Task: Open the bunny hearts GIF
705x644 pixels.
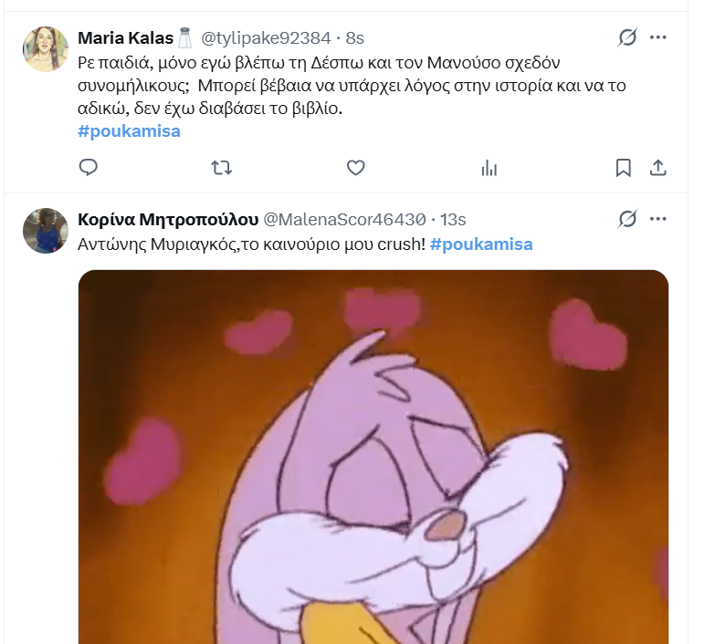Action: 374,457
